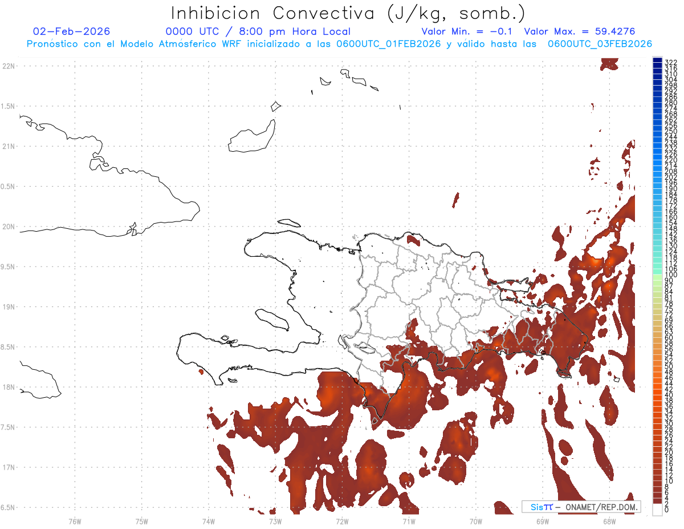Click the '17N' latitude label

(9, 467)
